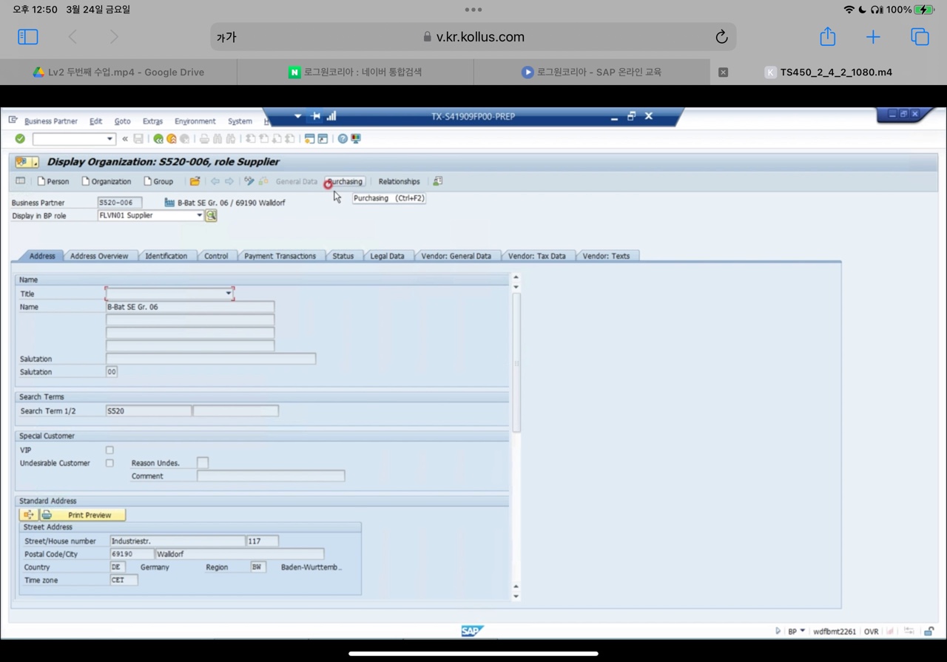Image resolution: width=947 pixels, height=662 pixels.
Task: Click the Person button
Action: click(x=53, y=181)
